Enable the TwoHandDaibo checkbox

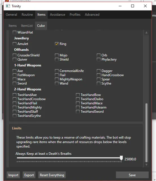coord(78,99)
